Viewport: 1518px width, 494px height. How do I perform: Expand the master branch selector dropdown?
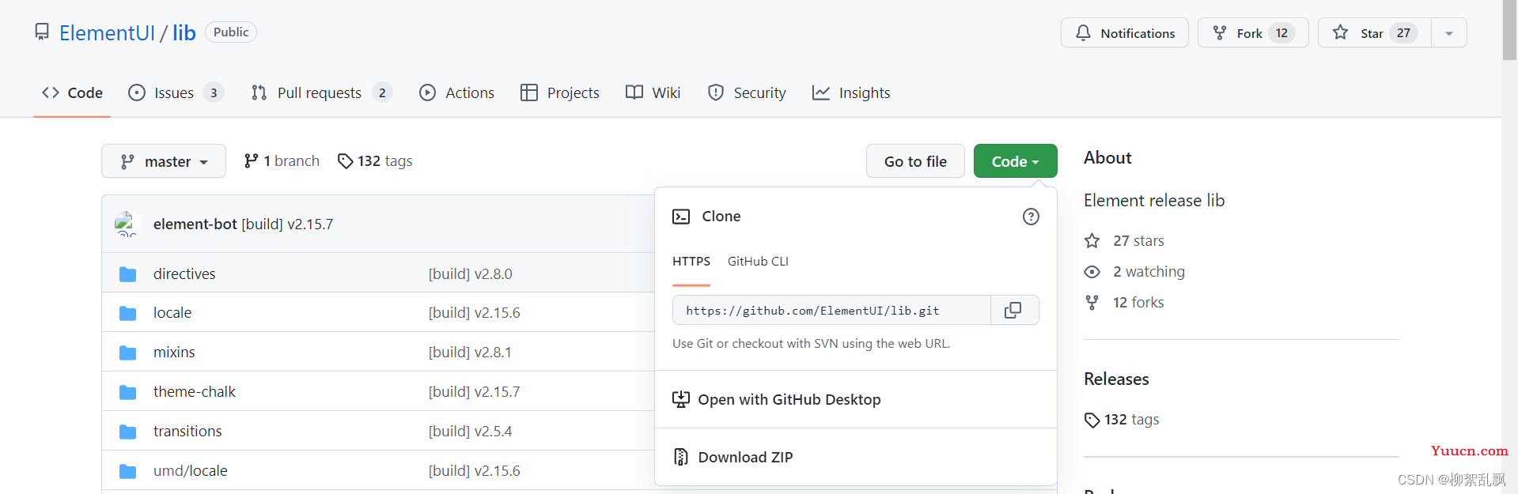pos(164,161)
